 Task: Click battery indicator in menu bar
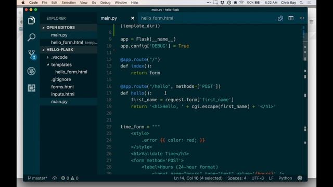click(x=253, y=3)
